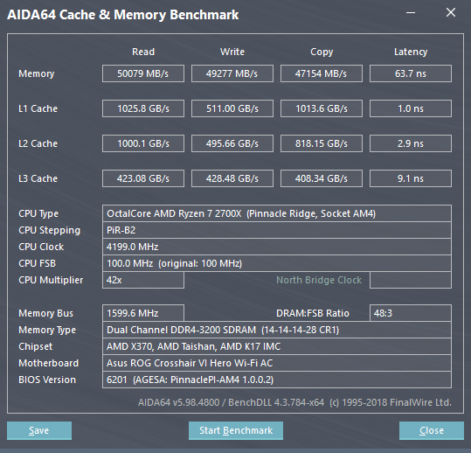Close window using title bar X
The height and width of the screenshot is (453, 471).
click(451, 12)
